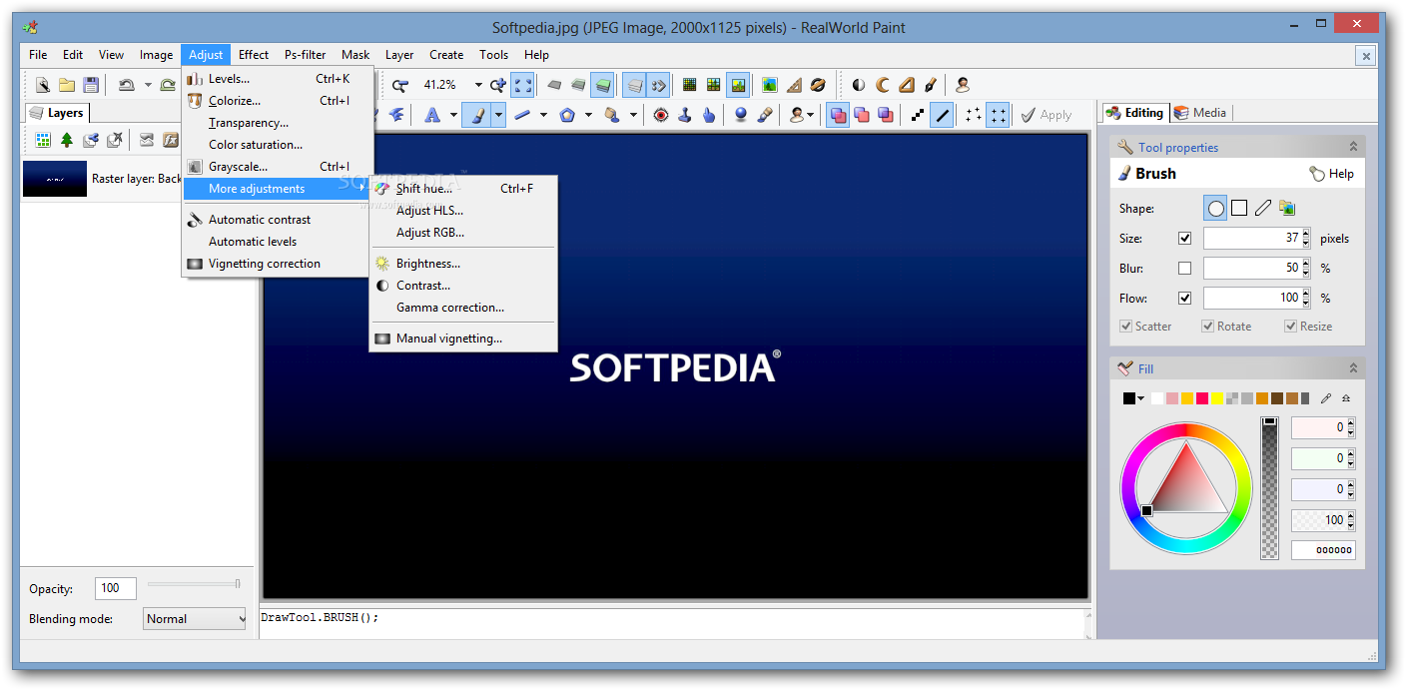Viewport: 1406px width, 690px height.
Task: Enable the Blur checkbox
Action: pos(1184,269)
